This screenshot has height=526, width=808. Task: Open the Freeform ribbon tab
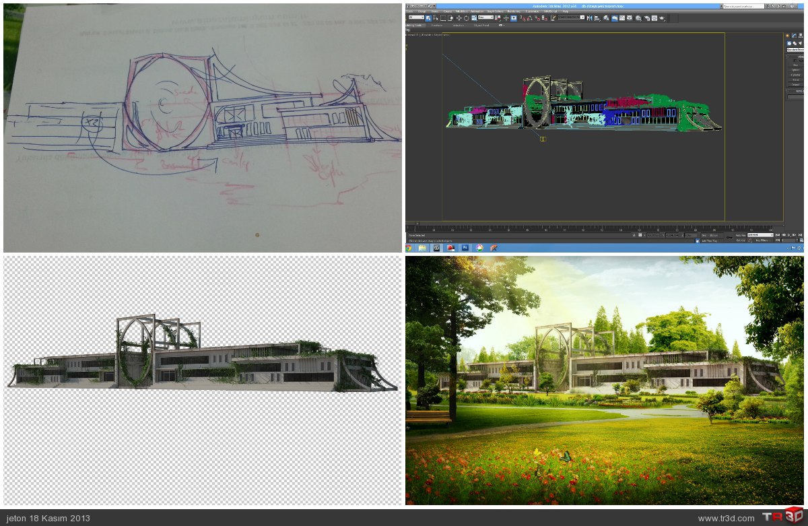[436, 26]
